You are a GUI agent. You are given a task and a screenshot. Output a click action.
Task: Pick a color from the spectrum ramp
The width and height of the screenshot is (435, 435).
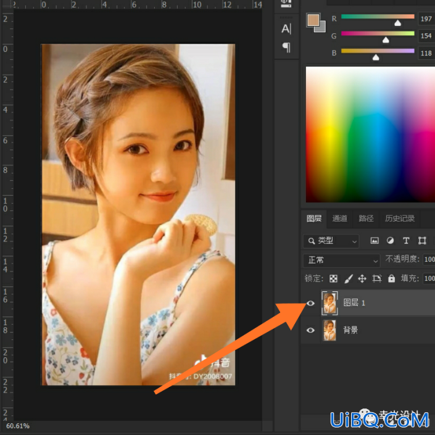pyautogui.click(x=370, y=135)
